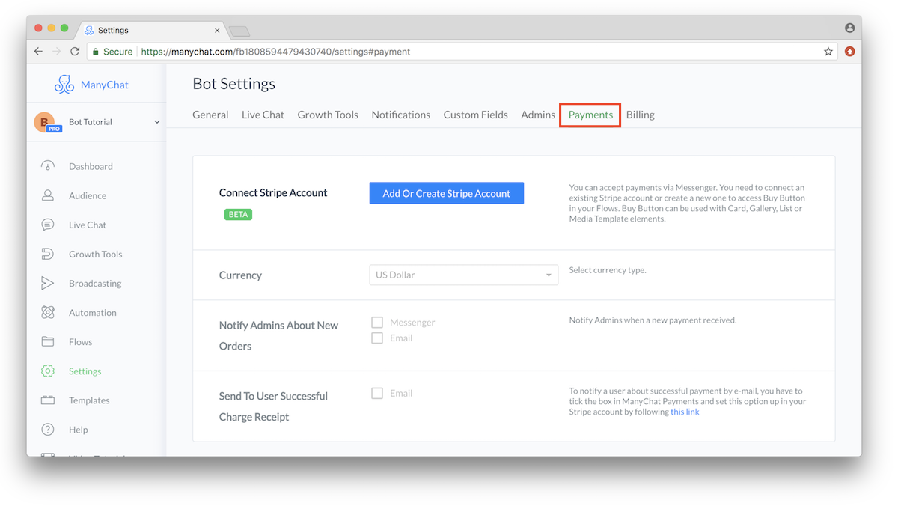Open the Live Chat speech bubble icon
Image resolution: width=898 pixels, height=509 pixels.
coord(48,225)
